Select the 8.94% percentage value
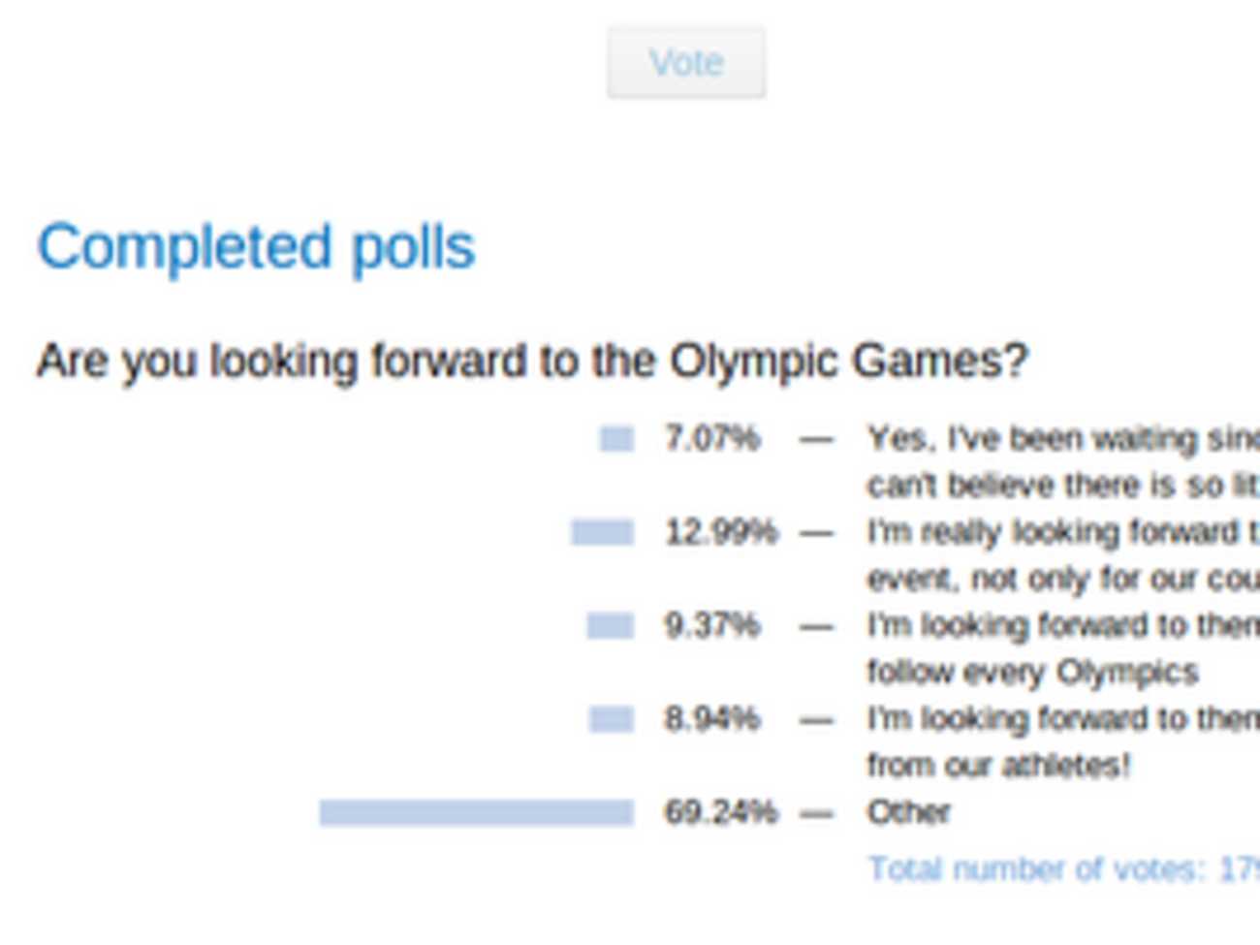The width and height of the screenshot is (1260, 945). coord(711,719)
